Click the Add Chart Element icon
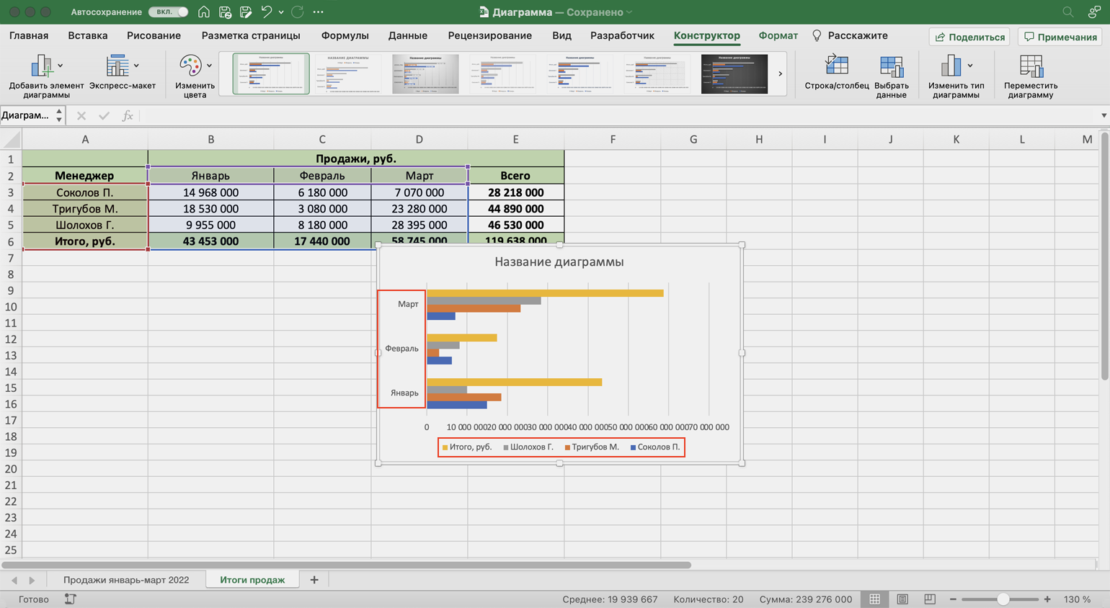Image resolution: width=1110 pixels, height=608 pixels. click(42, 67)
